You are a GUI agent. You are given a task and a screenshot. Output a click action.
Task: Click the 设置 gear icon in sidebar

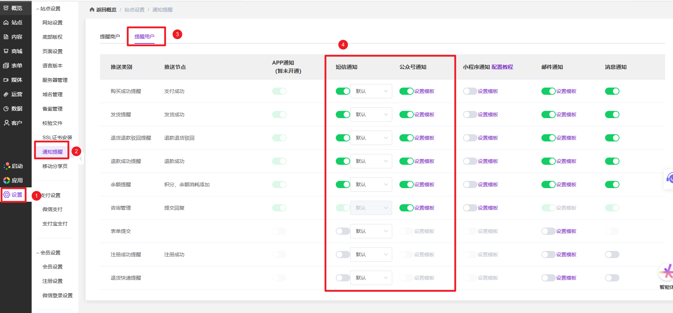(7, 195)
